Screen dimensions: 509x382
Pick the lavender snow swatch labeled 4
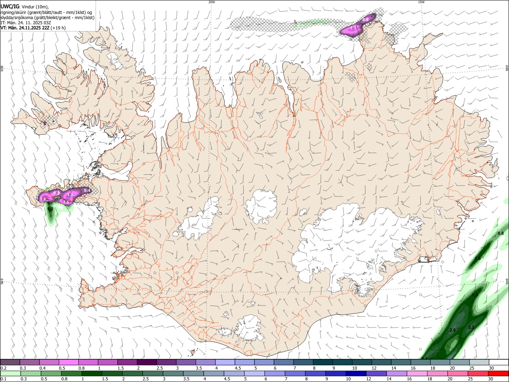(x=225, y=362)
